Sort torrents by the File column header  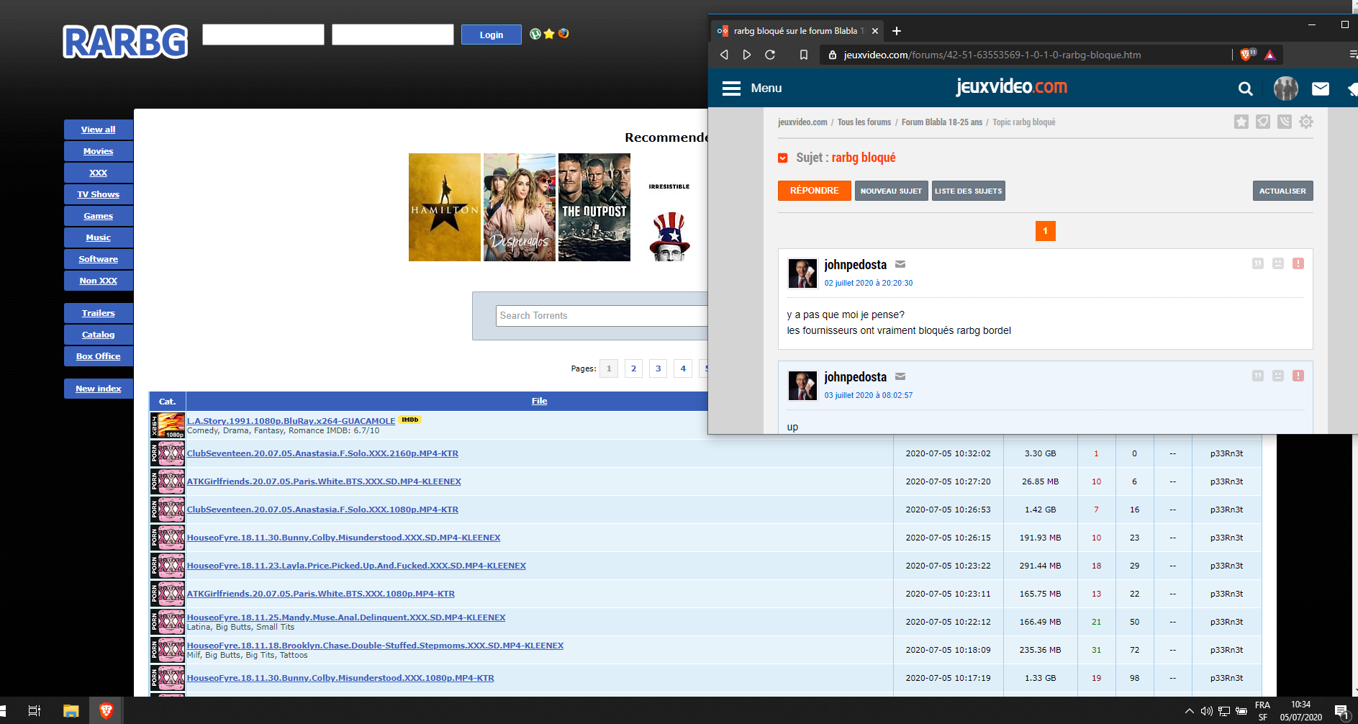coord(540,401)
